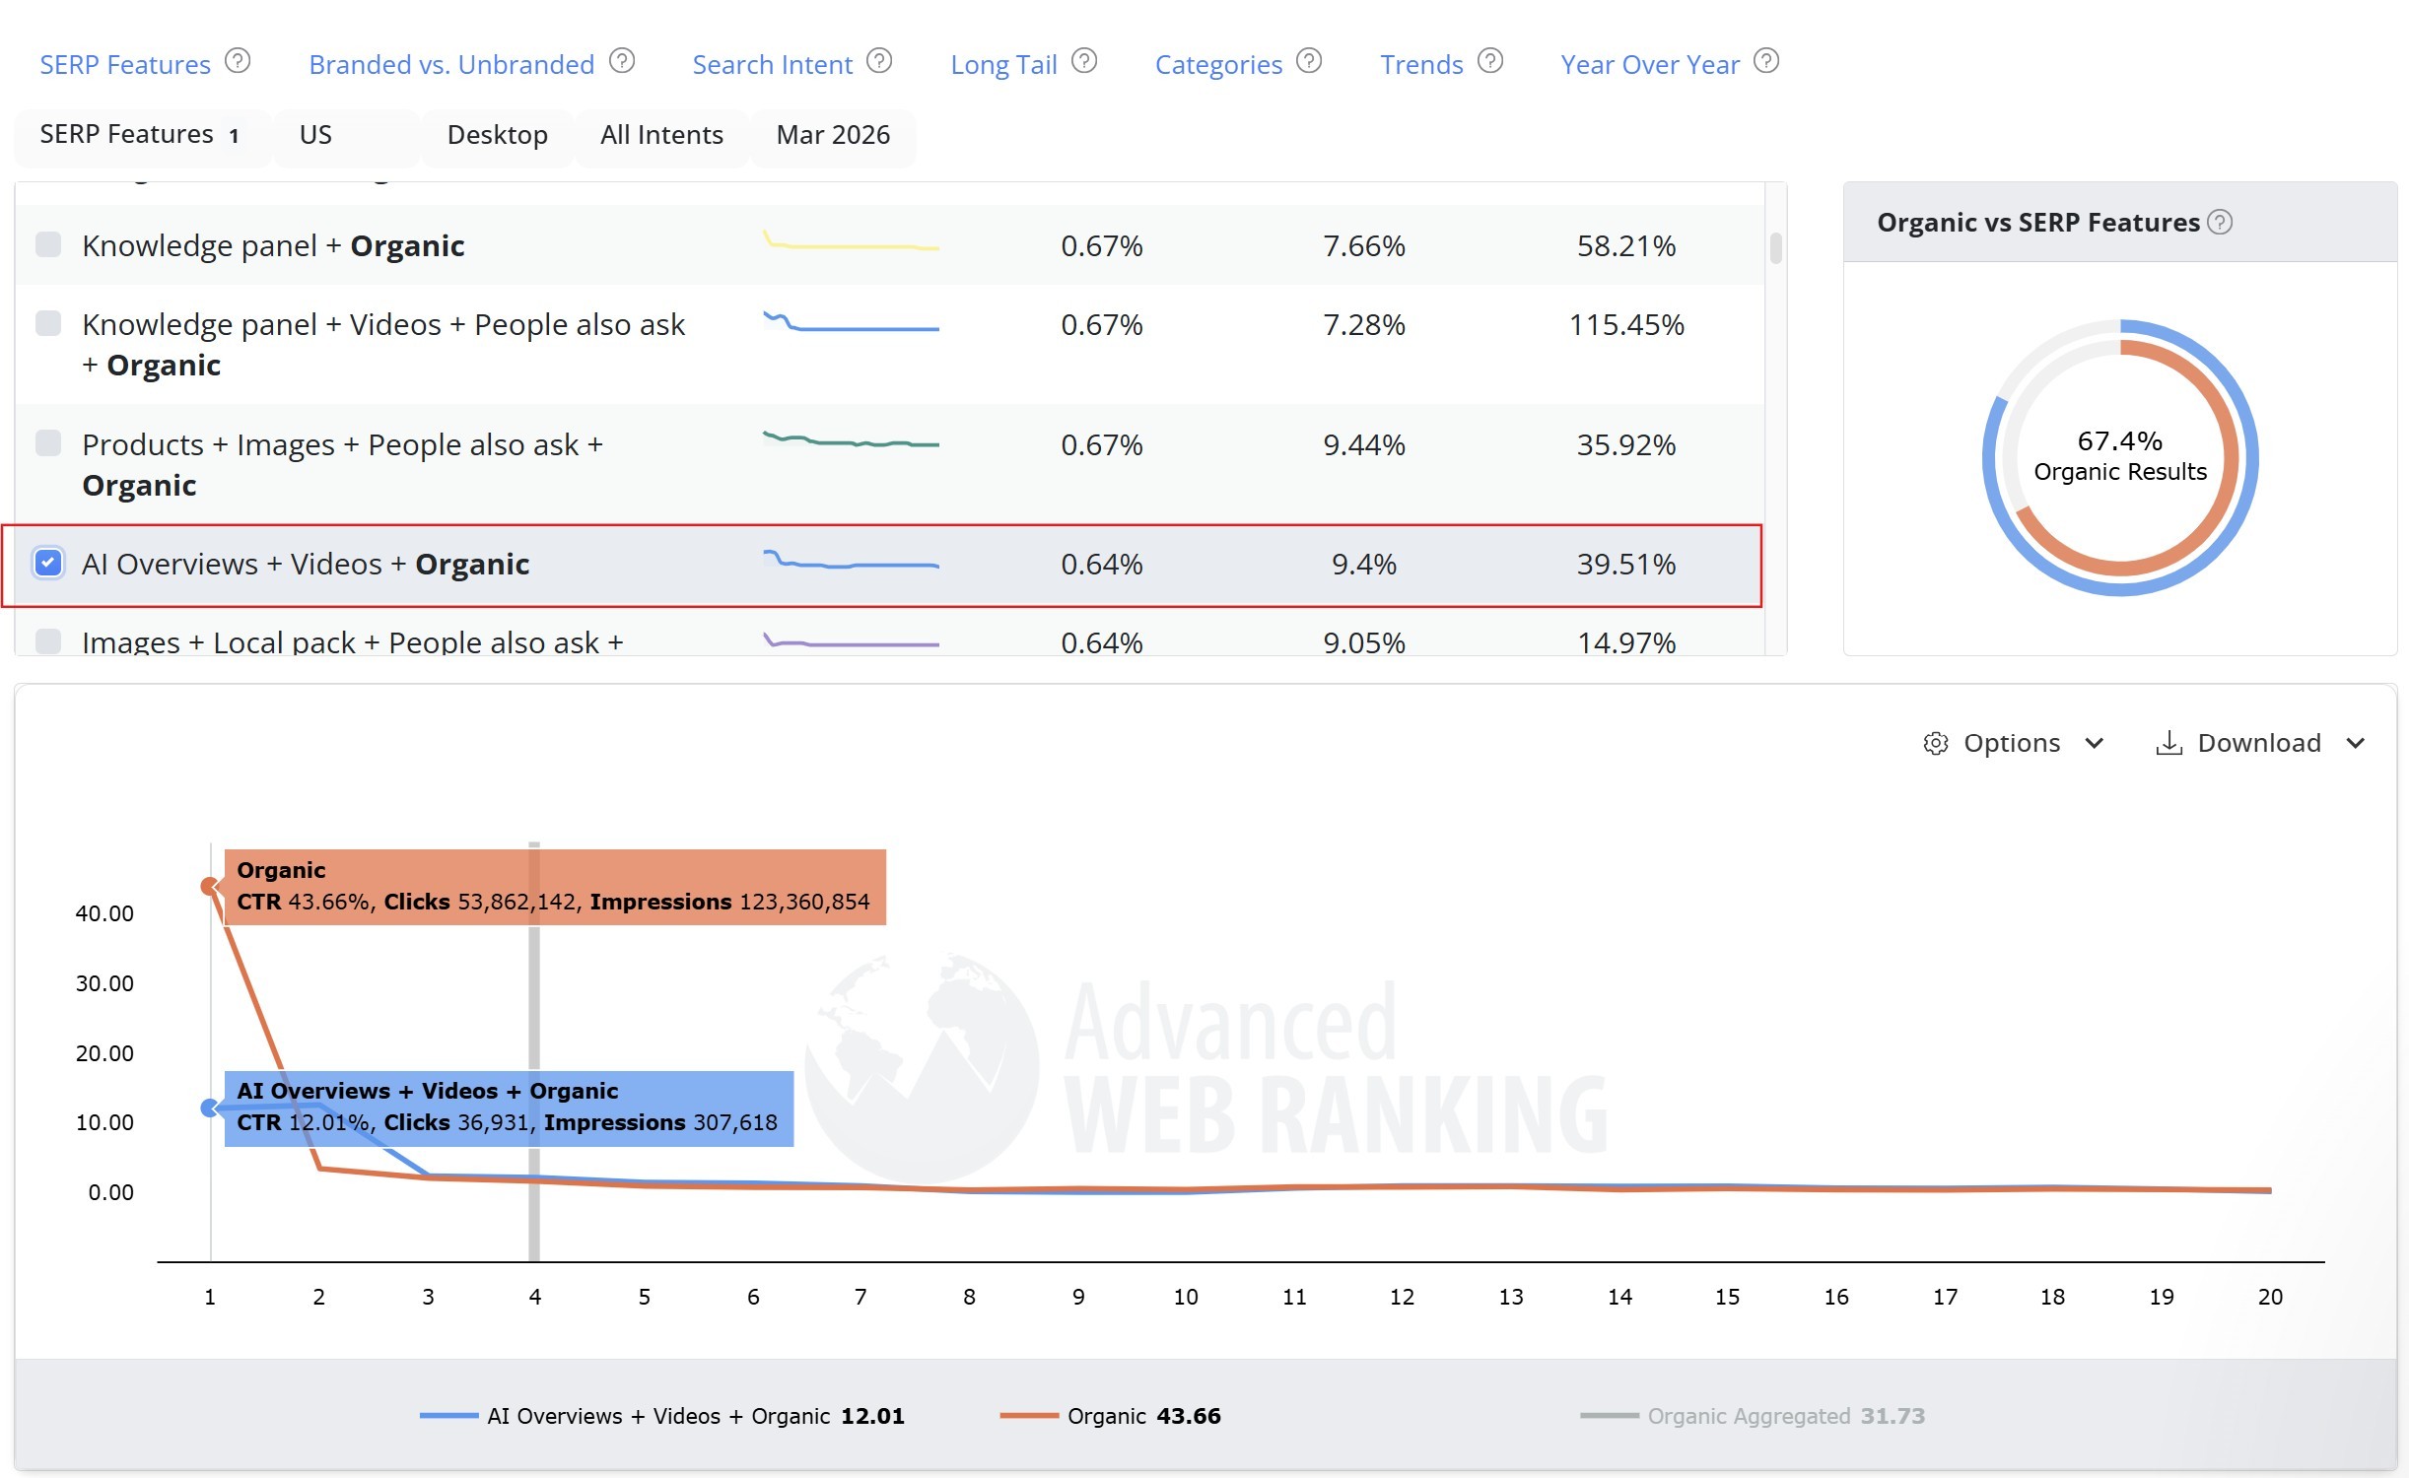Click the Download button label
The image size is (2409, 1478).
(2259, 743)
